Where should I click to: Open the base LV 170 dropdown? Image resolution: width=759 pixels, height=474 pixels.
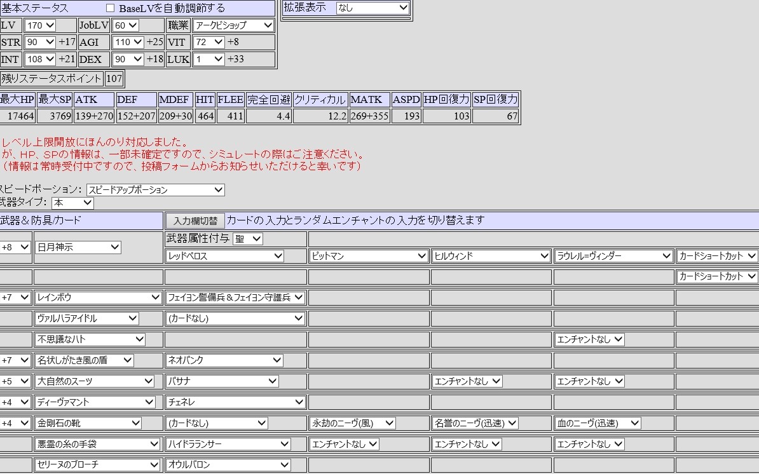coord(40,25)
